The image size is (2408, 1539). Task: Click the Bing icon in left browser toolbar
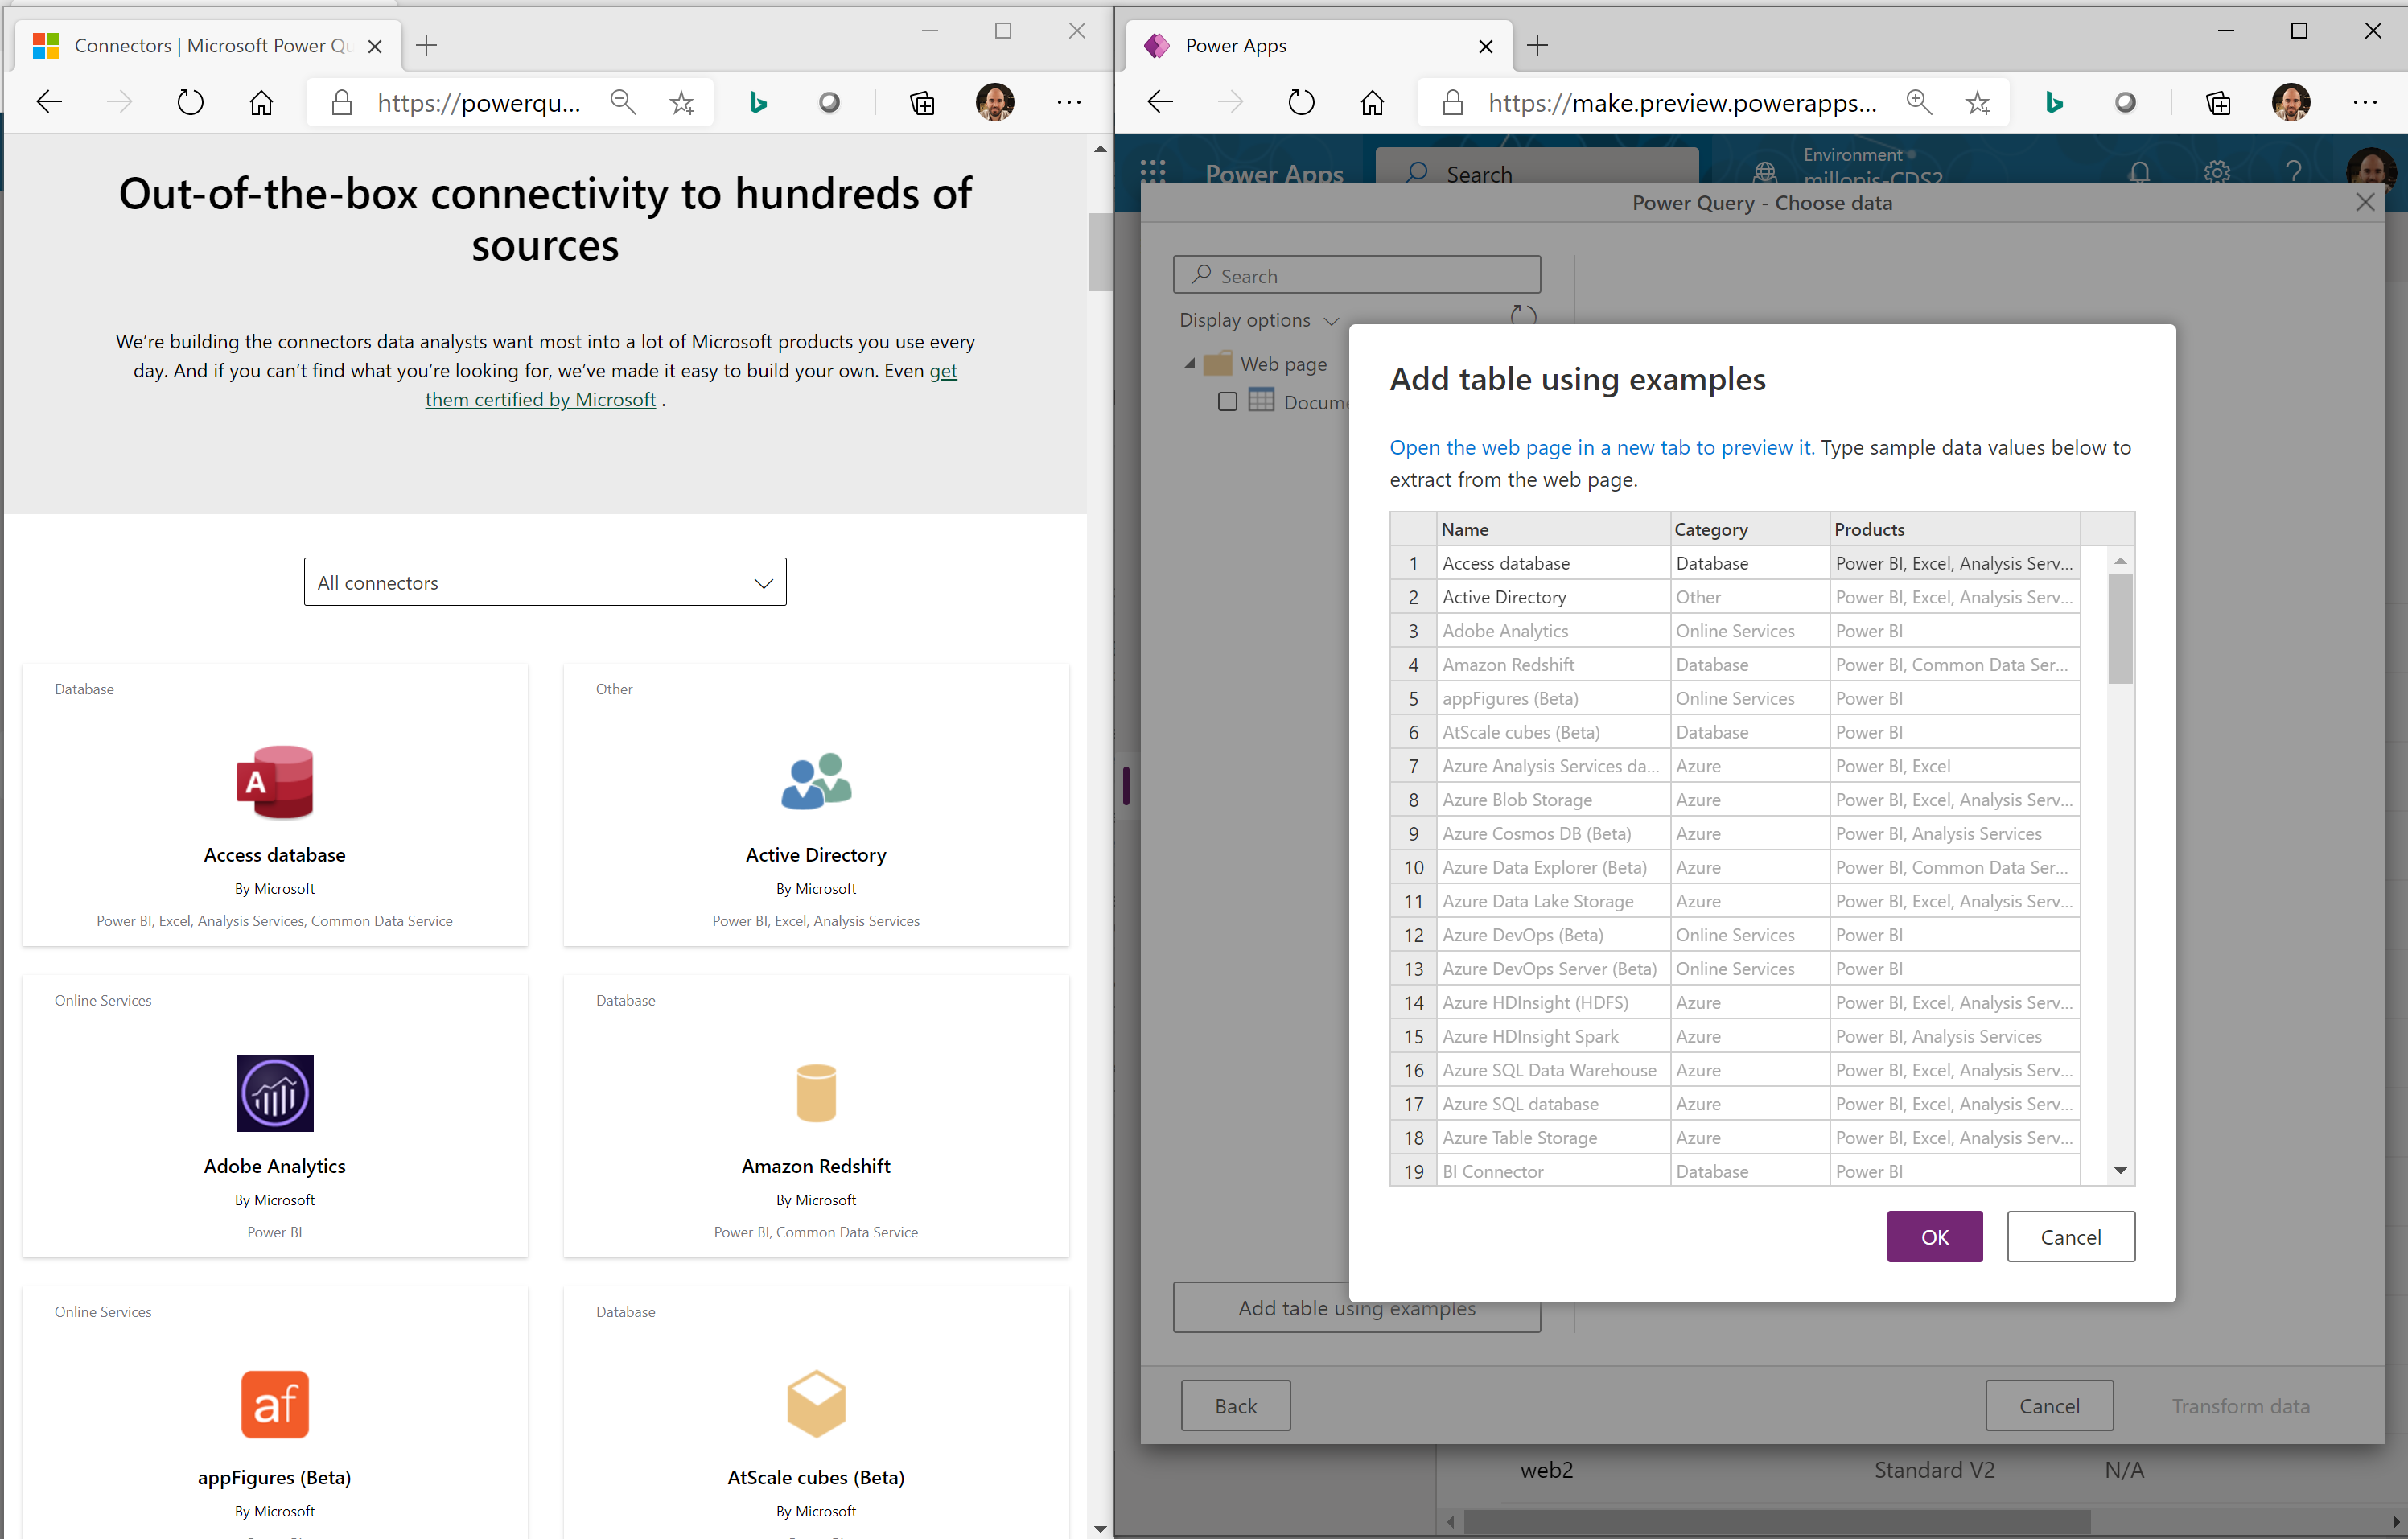(758, 102)
